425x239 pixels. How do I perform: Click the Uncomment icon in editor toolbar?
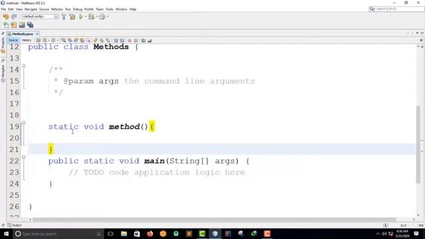[149, 40]
